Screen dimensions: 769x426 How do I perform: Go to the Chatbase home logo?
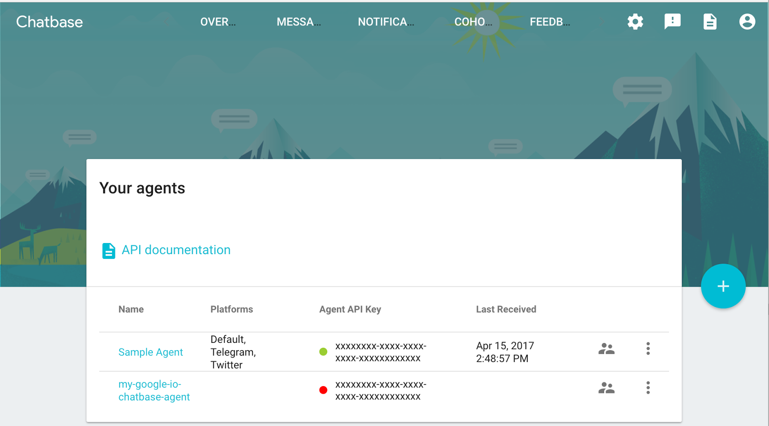tap(50, 22)
